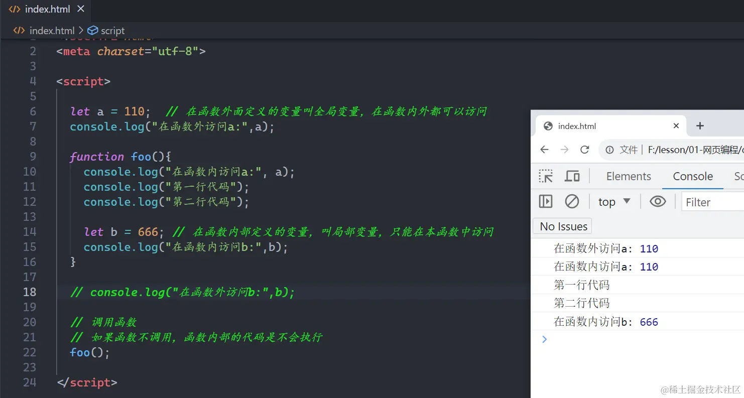
Task: Click the comment on line 21 about calling functions
Action: 196,337
